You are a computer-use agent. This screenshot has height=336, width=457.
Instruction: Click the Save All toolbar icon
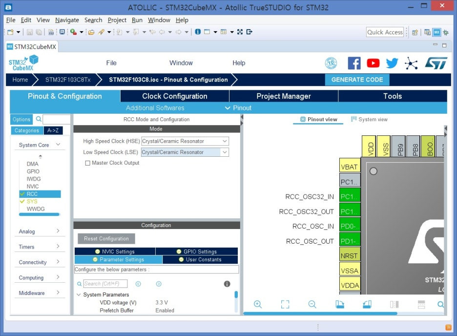(x=39, y=32)
